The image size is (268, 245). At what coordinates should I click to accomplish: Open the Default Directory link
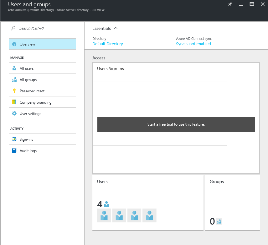click(x=108, y=44)
